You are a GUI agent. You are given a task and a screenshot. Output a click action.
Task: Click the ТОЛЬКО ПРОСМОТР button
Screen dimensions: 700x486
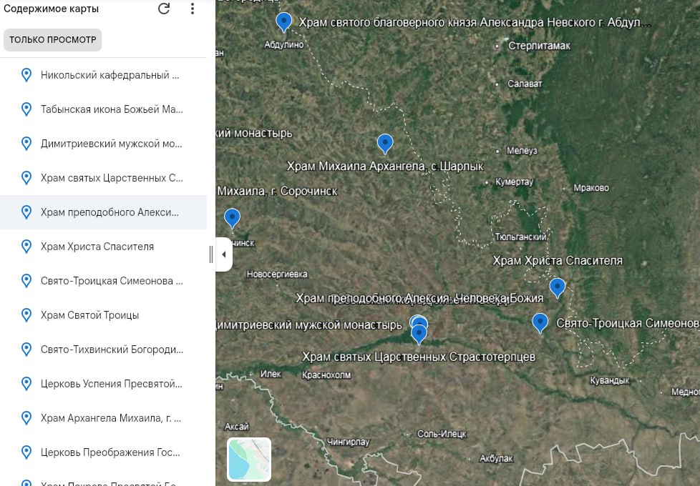53,40
